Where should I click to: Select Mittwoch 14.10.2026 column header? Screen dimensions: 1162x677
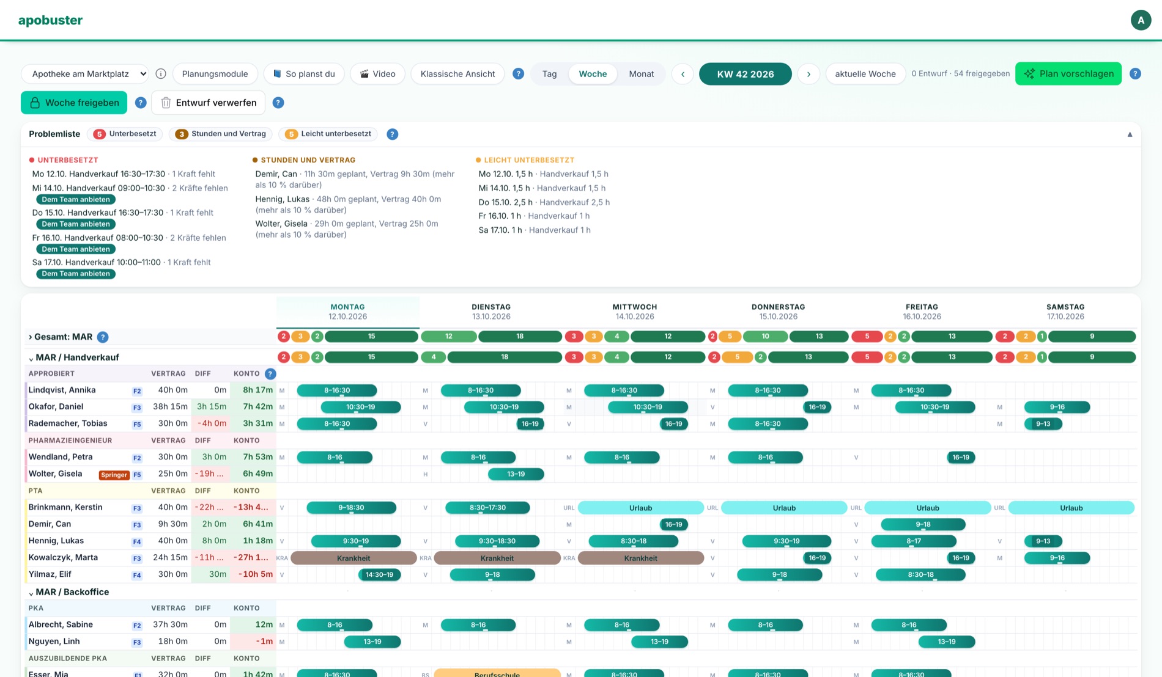click(635, 312)
